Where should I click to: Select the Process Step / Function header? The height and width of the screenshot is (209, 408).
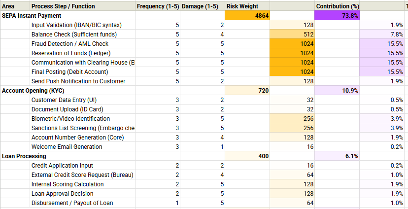[x=63, y=6]
